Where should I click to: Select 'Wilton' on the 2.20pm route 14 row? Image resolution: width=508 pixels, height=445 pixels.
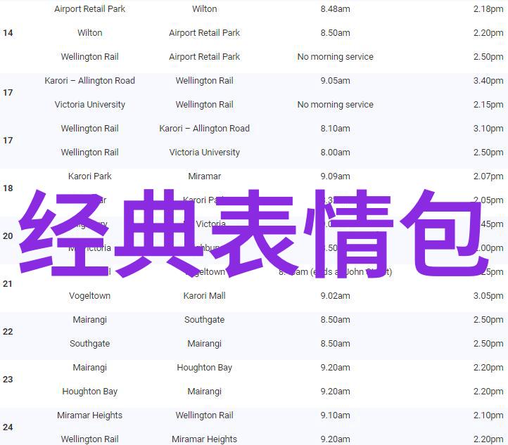click(x=90, y=32)
